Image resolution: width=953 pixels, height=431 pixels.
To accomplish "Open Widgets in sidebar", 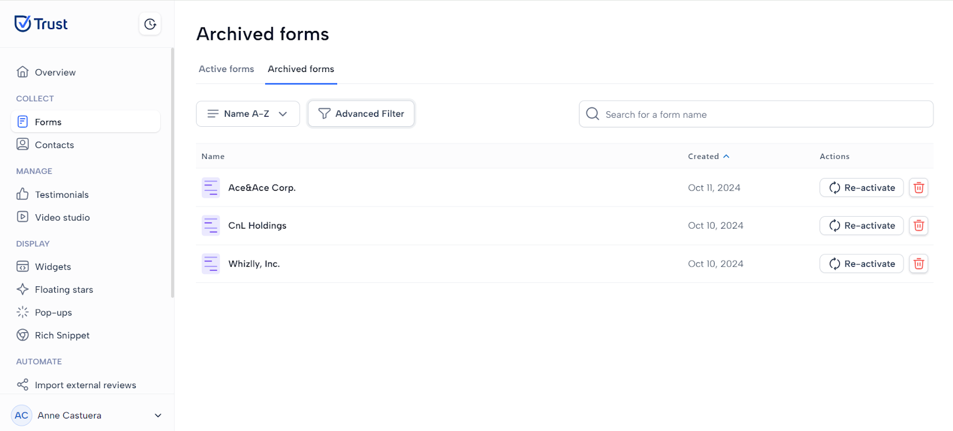I will click(85, 267).
